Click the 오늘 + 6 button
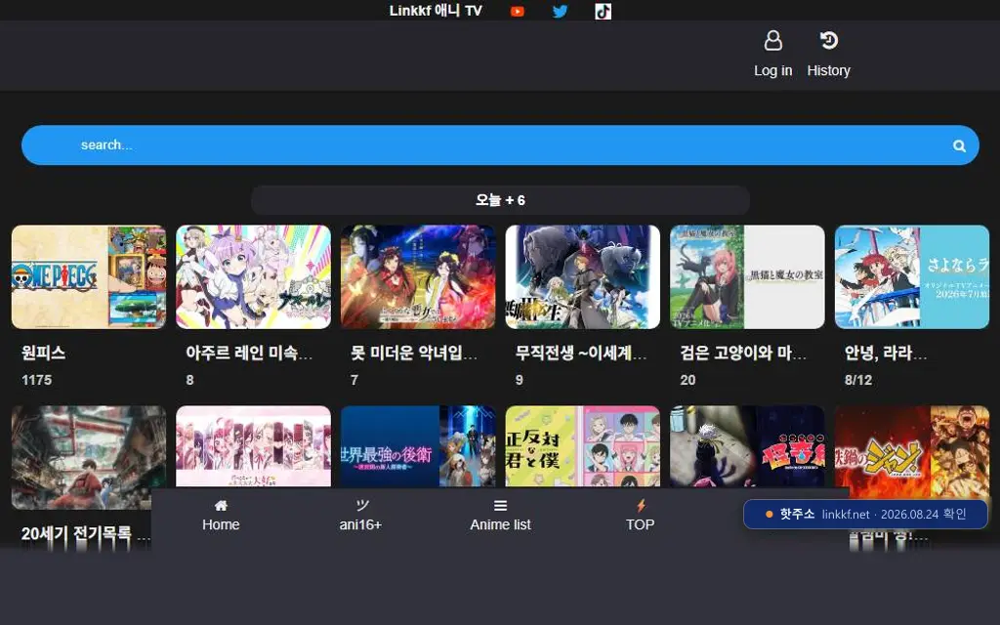This screenshot has width=1000, height=625. 500,200
